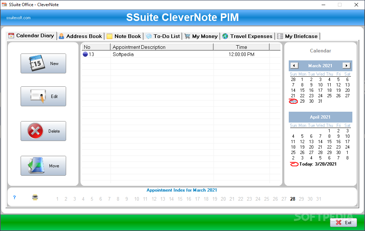The height and width of the screenshot is (231, 365).
Task: Click the print icon in appointment index
Action: (x=35, y=197)
